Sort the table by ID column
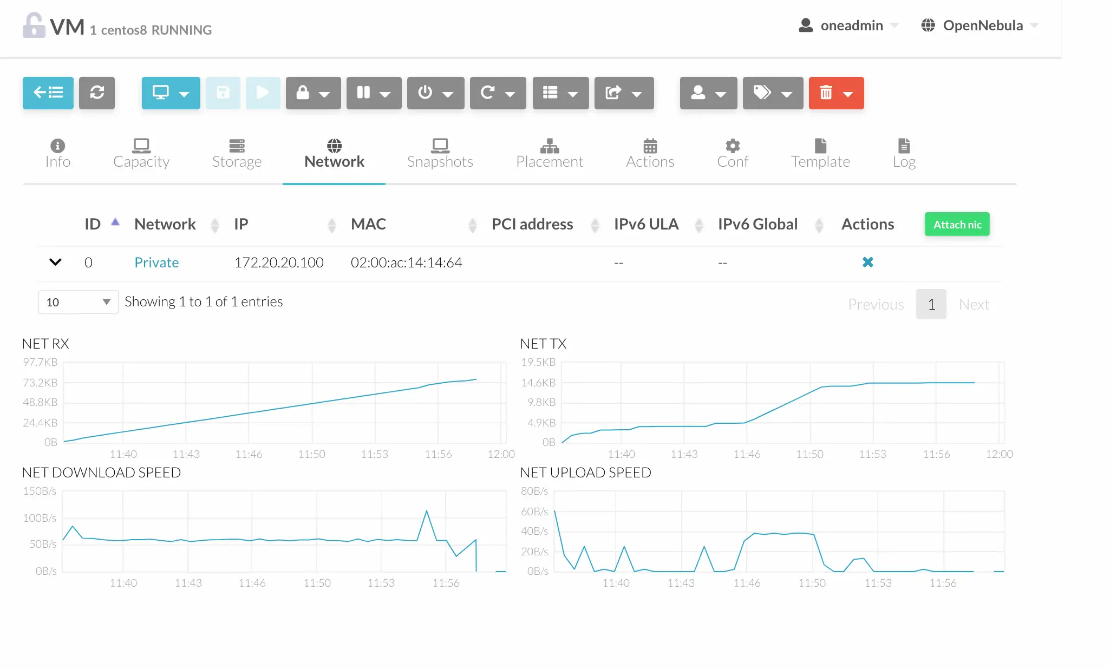The image size is (1110, 669). pos(101,224)
